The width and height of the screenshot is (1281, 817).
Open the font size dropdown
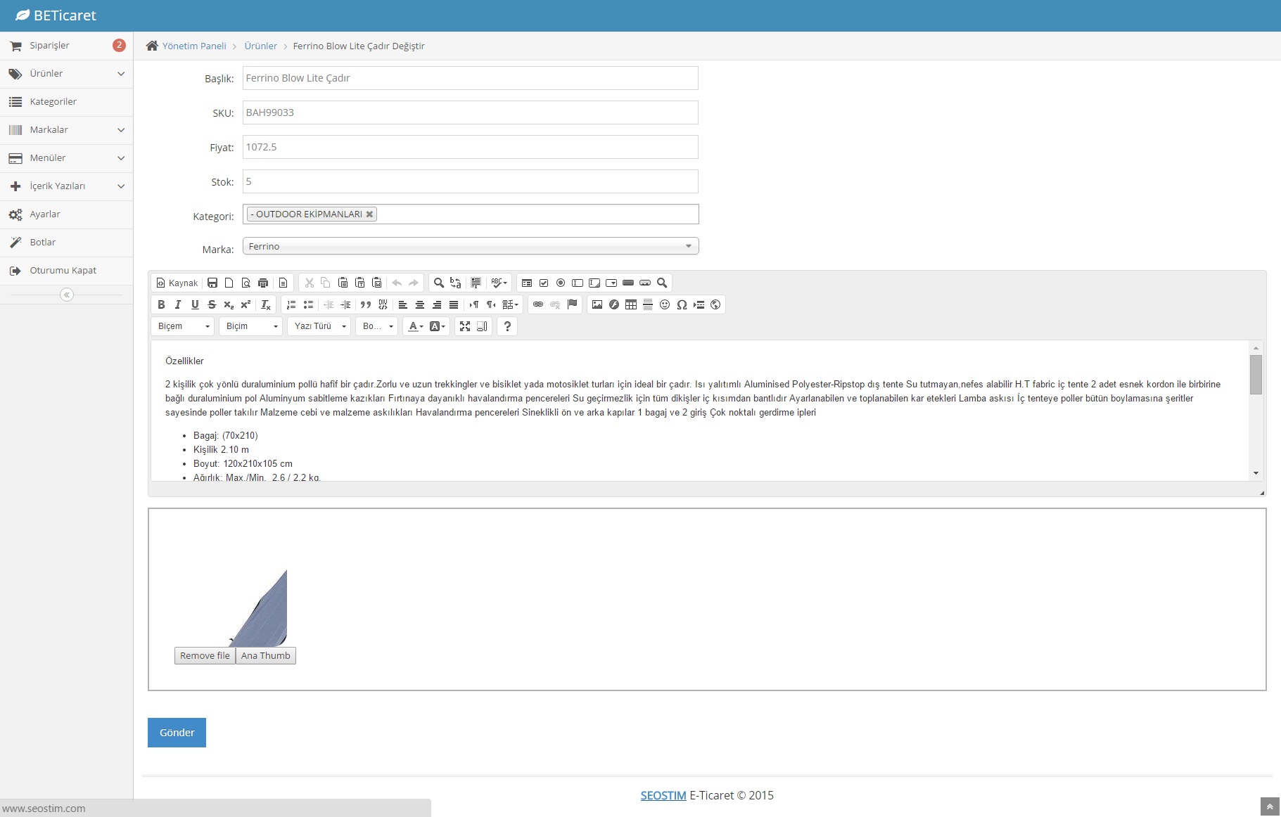click(377, 326)
